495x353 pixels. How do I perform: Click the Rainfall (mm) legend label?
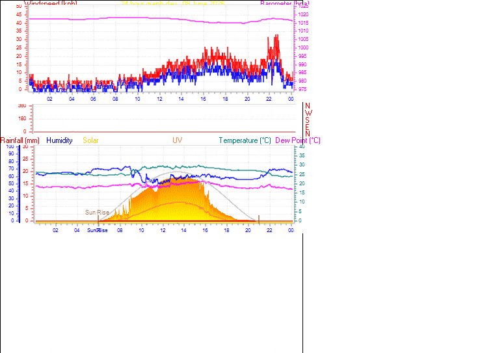tap(20, 140)
